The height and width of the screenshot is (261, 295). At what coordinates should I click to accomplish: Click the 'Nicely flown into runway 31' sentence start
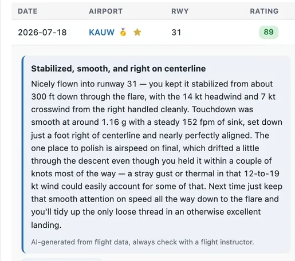click(84, 84)
